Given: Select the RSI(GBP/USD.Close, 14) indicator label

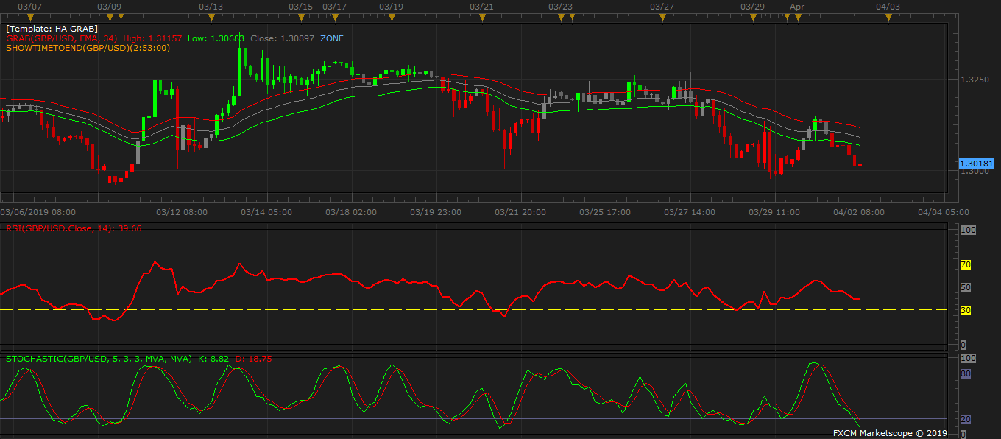Looking at the screenshot, I should pos(74,228).
